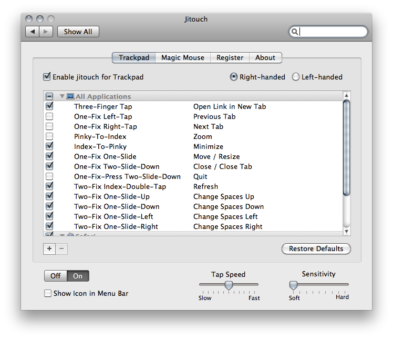
Task: Switch to the Magic Mouse tab
Action: pyautogui.click(x=183, y=58)
